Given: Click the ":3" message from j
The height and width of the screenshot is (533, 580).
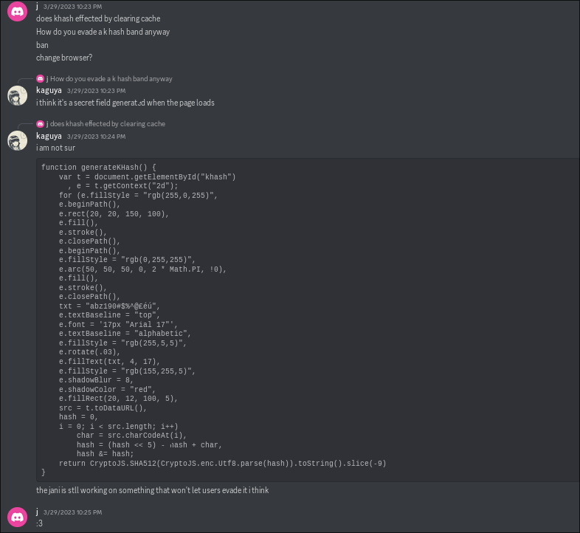Looking at the screenshot, I should [x=40, y=523].
